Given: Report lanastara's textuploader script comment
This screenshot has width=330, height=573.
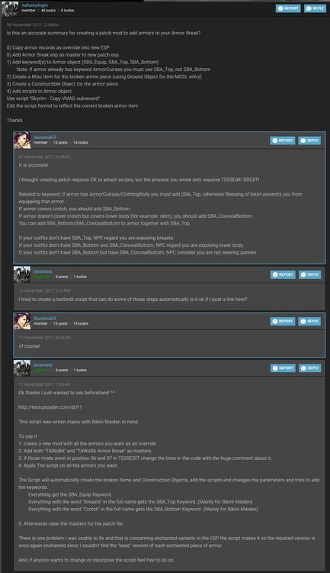Looking at the screenshot, I should click(283, 368).
